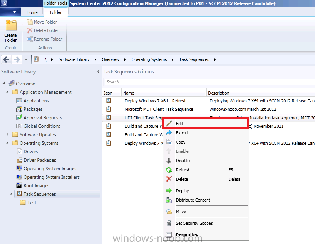Viewport: 315px width, 244px height.
Task: Collapse the Operating Systems tree node
Action: click(x=8, y=143)
